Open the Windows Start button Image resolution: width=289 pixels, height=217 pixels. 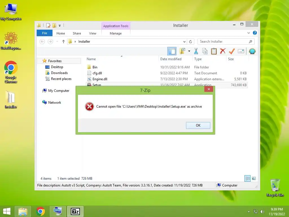7,211
